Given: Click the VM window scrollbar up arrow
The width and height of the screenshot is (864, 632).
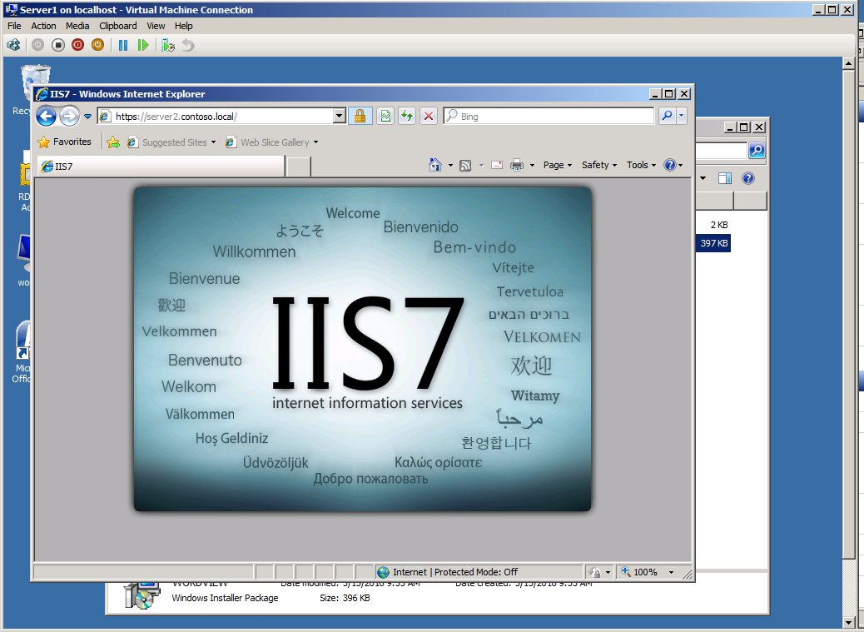Looking at the screenshot, I should pos(848,64).
